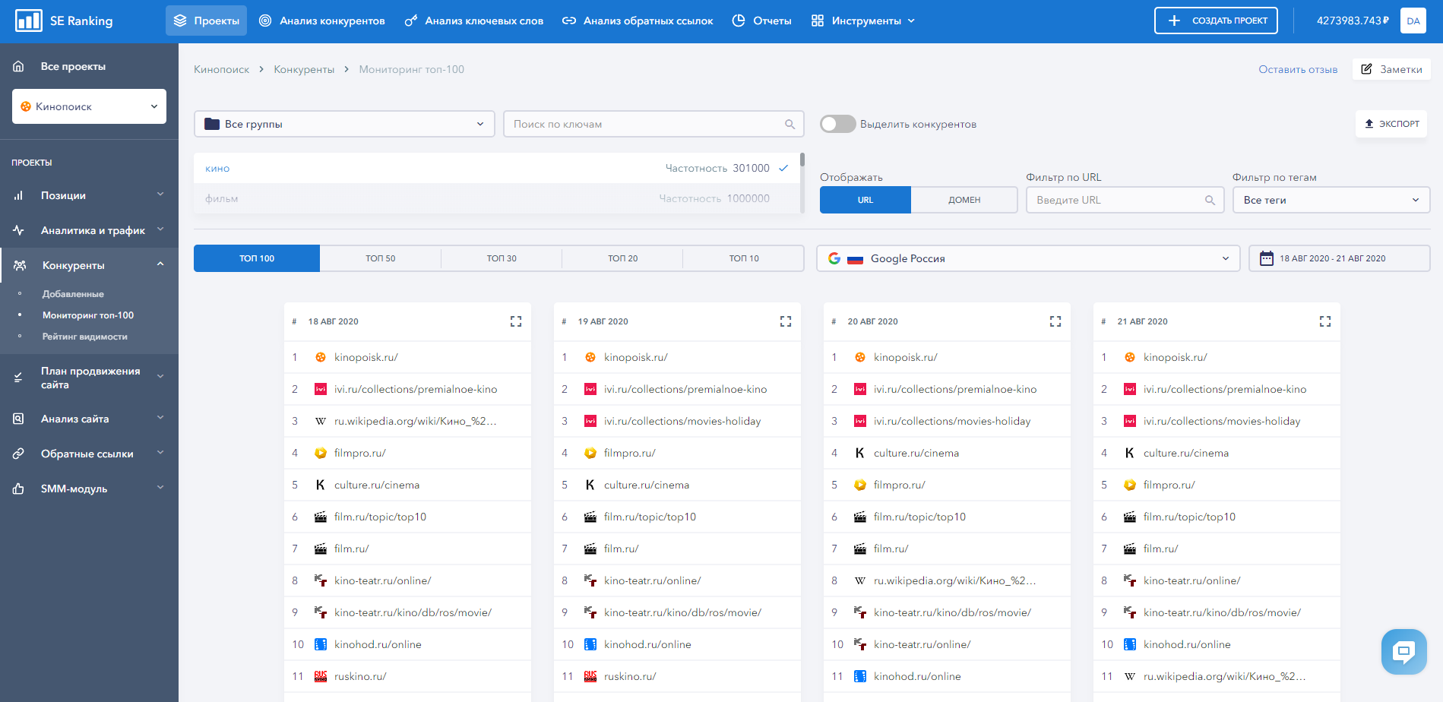Click the Конкуренты people icon

point(20,265)
